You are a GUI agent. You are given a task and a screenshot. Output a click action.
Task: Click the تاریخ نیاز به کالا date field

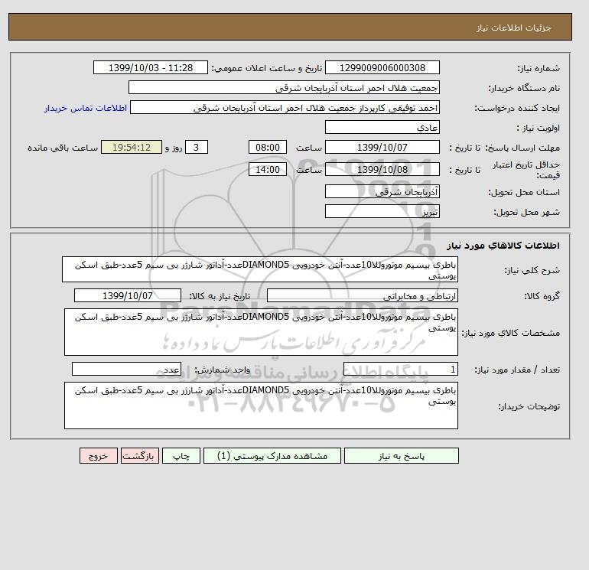(127, 295)
